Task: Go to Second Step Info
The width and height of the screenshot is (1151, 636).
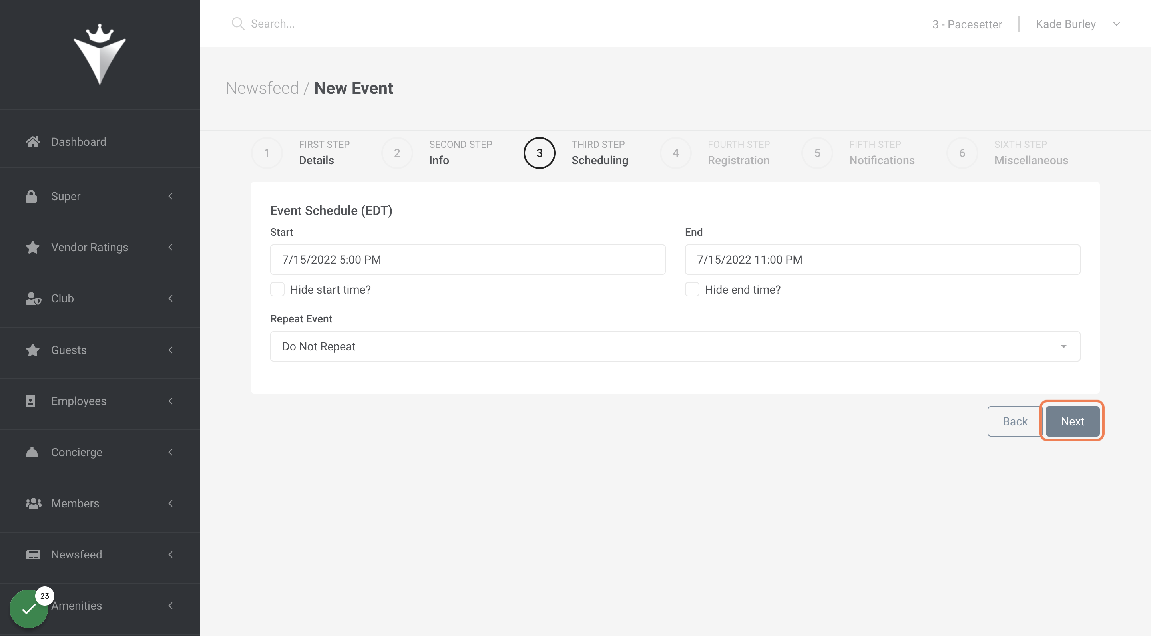Action: point(437,153)
